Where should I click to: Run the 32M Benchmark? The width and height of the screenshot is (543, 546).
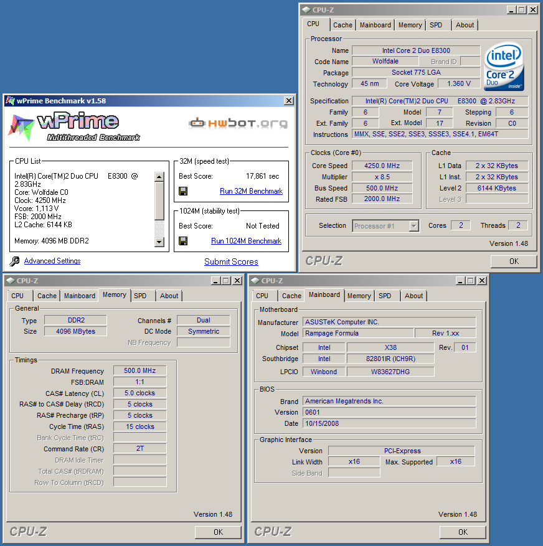[251, 191]
